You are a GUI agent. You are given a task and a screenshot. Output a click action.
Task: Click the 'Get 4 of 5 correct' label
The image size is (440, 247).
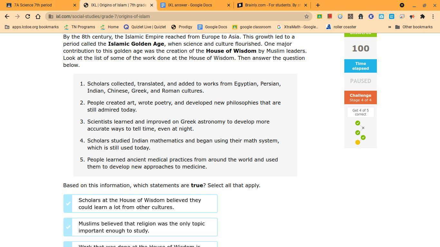click(x=360, y=112)
